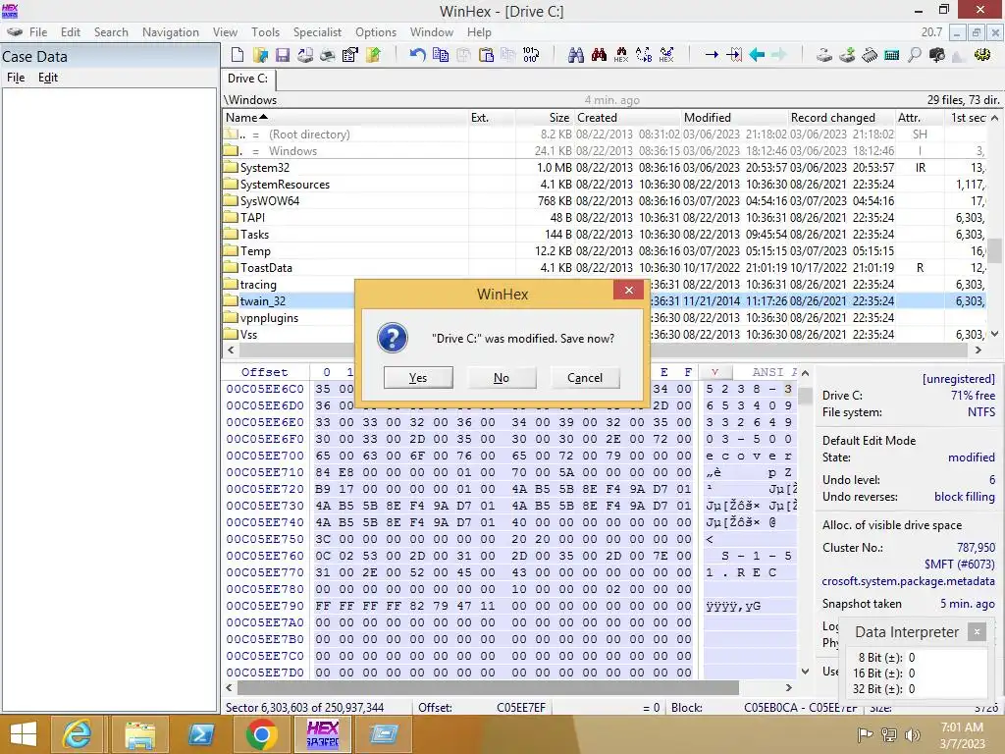Click the Open file folder icon
The image size is (1005, 754).
tap(260, 55)
